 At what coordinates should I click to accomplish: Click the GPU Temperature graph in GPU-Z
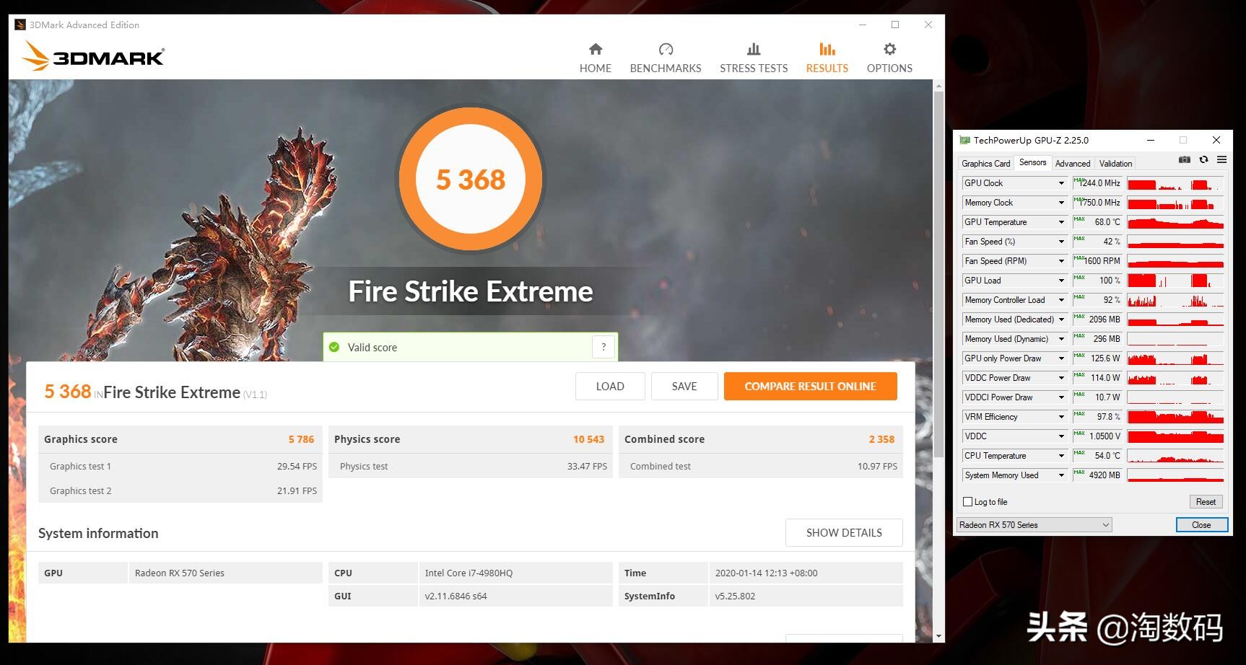click(1175, 222)
